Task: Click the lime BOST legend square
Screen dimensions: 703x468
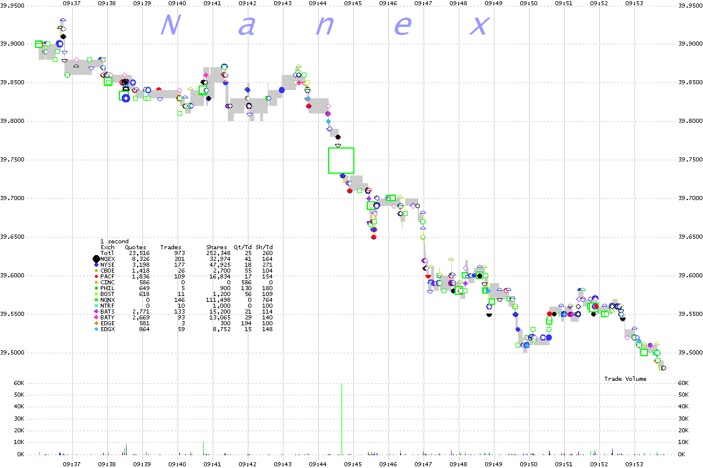Action: [x=96, y=294]
